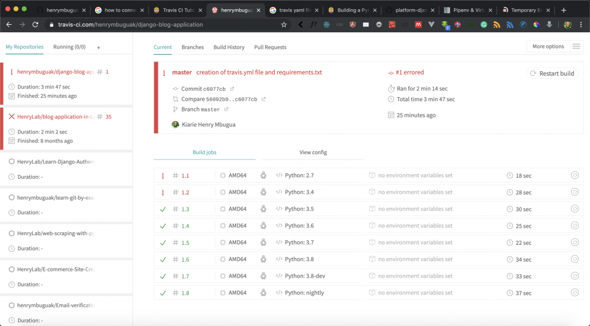The width and height of the screenshot is (590, 326).
Task: Click the browser address bar URL
Action: [131, 24]
